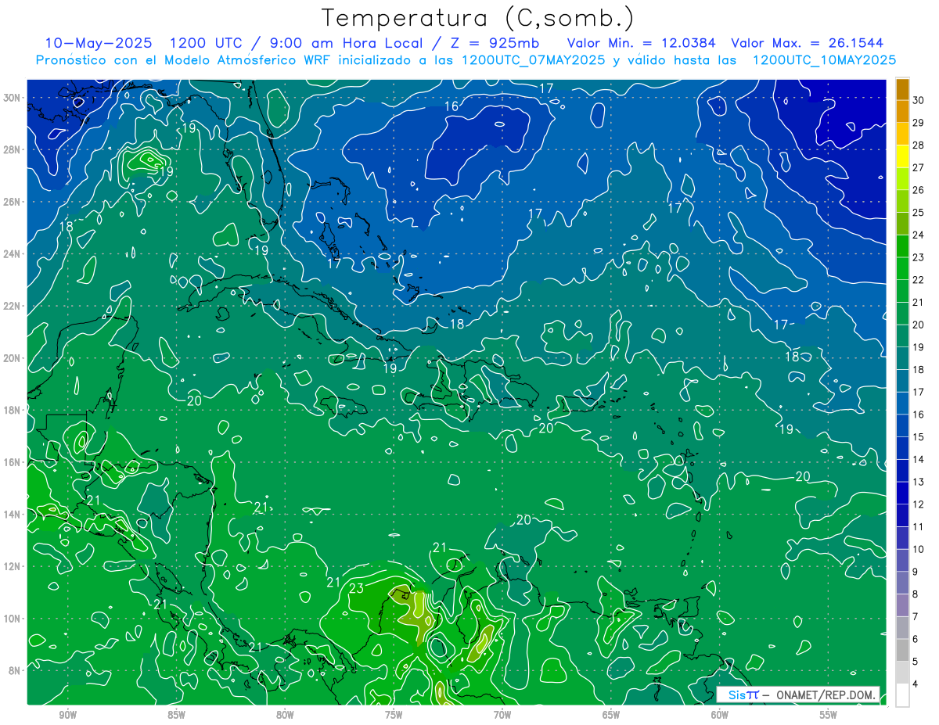Click the '70W' longitude axis label
Image resolution: width=939 pixels, height=725 pixels.
[x=502, y=715]
